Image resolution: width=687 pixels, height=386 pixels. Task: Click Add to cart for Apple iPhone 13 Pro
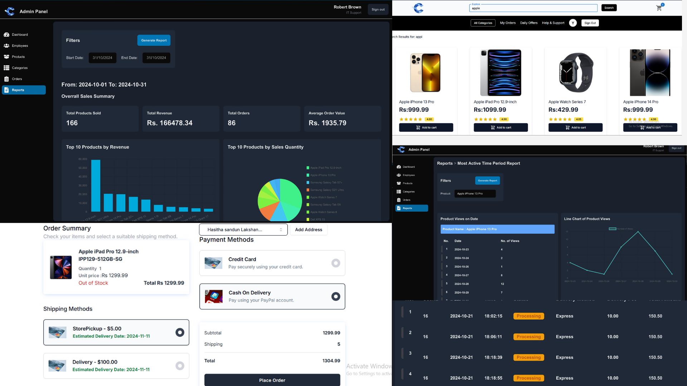pos(426,128)
